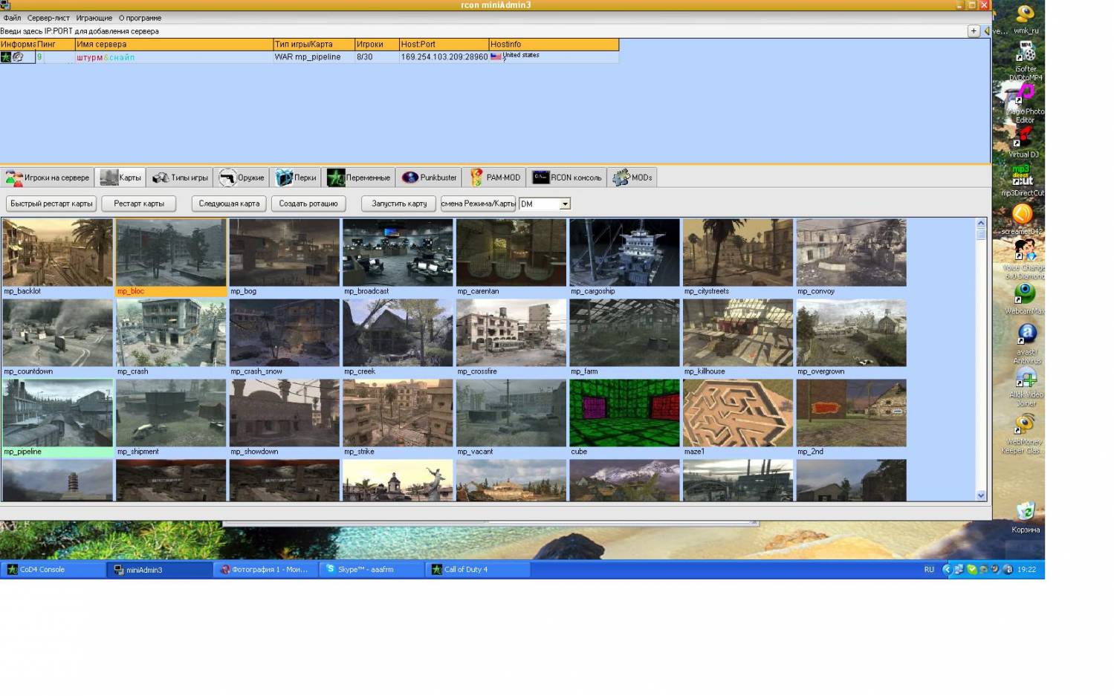
Task: Click the 'смена Режима/Карты' button
Action: tap(478, 204)
